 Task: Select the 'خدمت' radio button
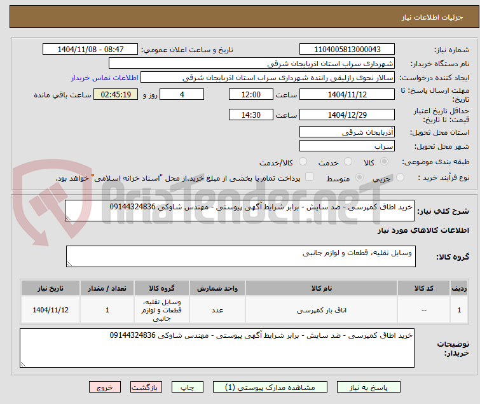point(348,162)
